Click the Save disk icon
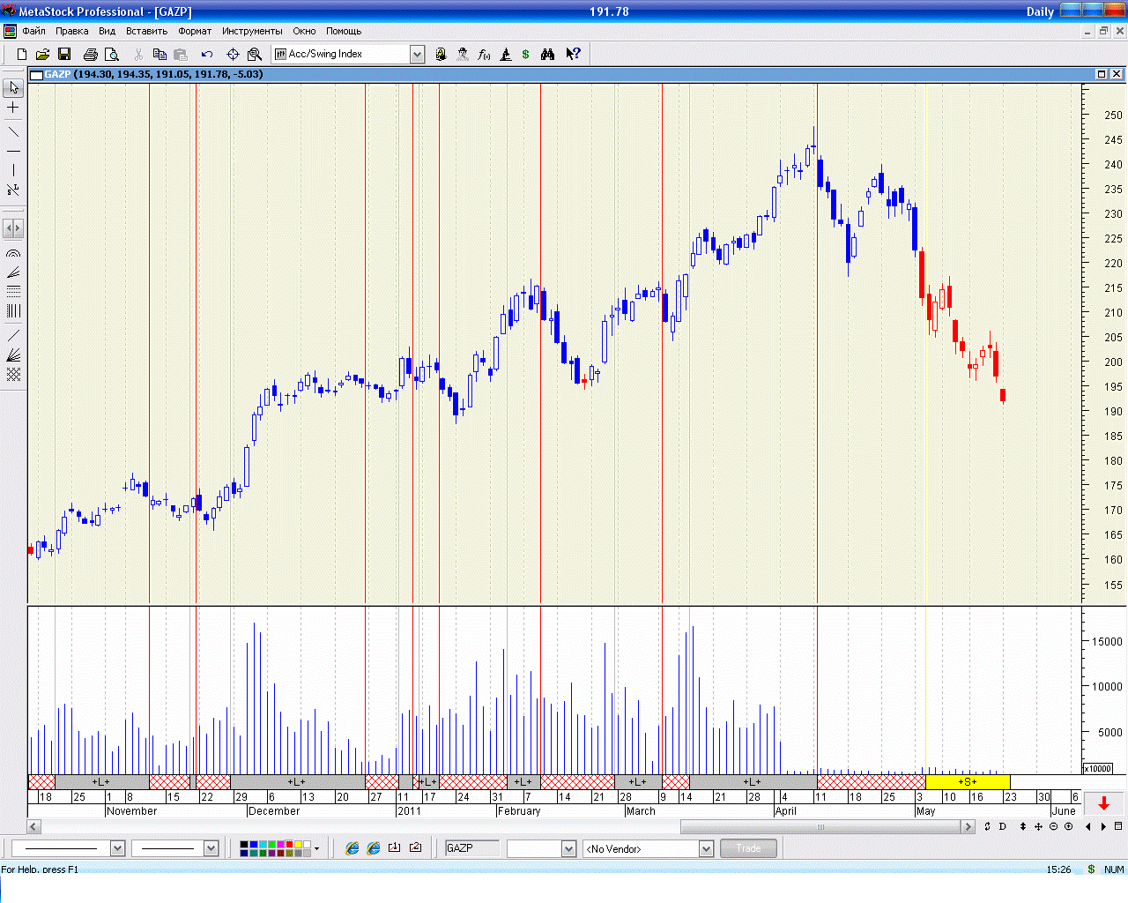 (64, 55)
